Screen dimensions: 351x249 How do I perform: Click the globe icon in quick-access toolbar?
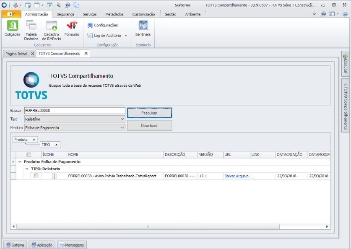[68, 5]
